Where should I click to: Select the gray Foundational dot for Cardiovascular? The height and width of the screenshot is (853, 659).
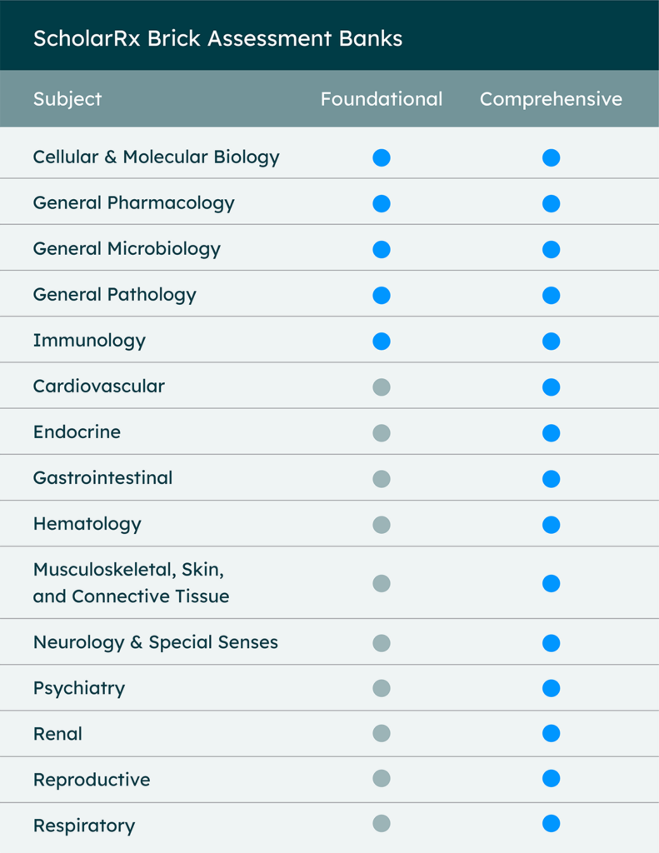[382, 387]
